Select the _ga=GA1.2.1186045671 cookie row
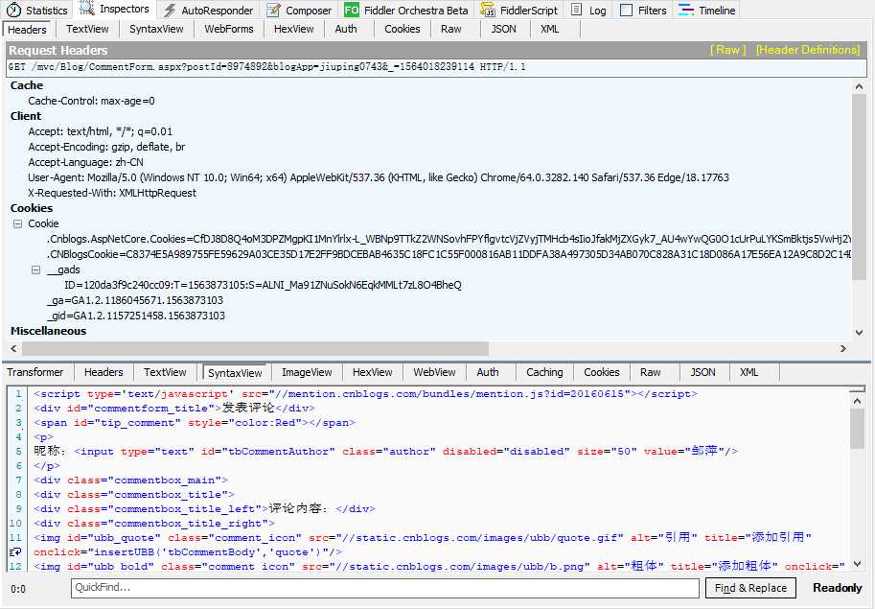875x609 pixels. [135, 300]
